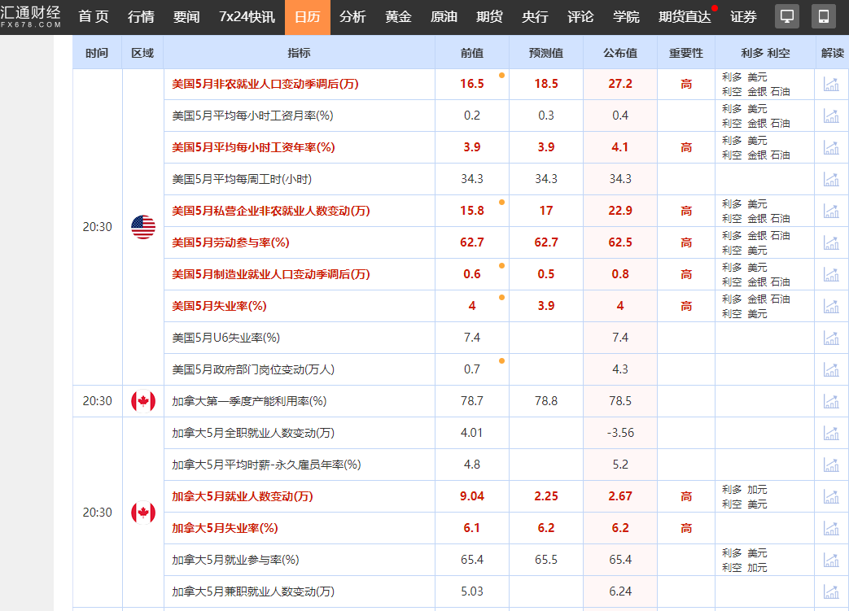Click the United States flag icon

pyautogui.click(x=143, y=227)
